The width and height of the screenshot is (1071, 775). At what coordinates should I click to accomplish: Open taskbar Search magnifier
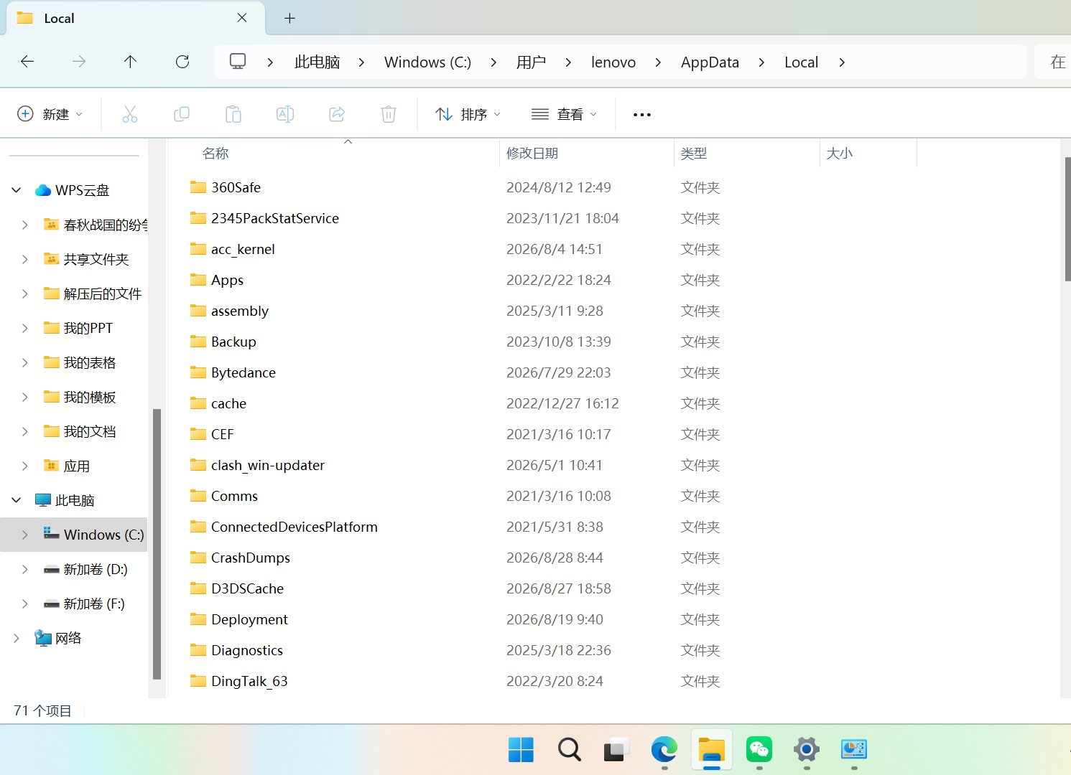569,750
